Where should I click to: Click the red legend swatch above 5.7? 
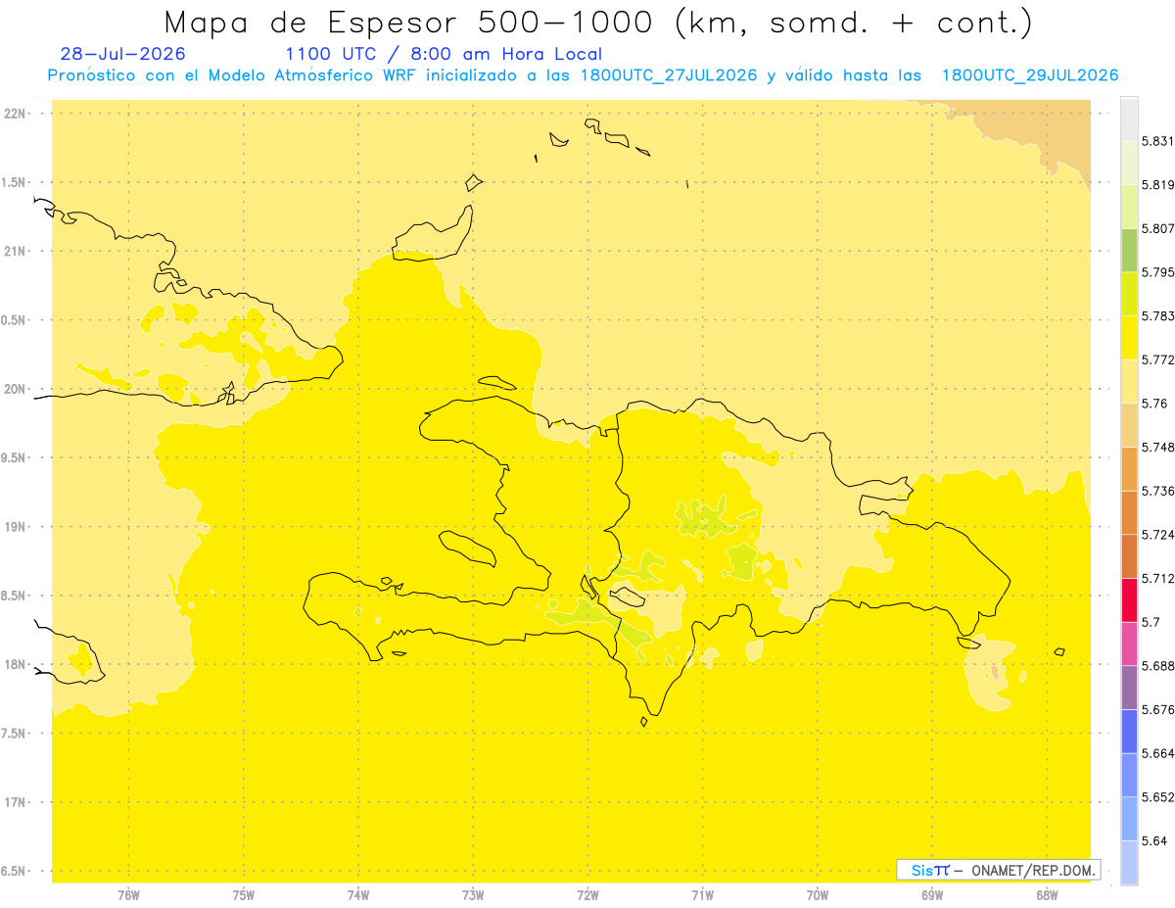(1129, 599)
